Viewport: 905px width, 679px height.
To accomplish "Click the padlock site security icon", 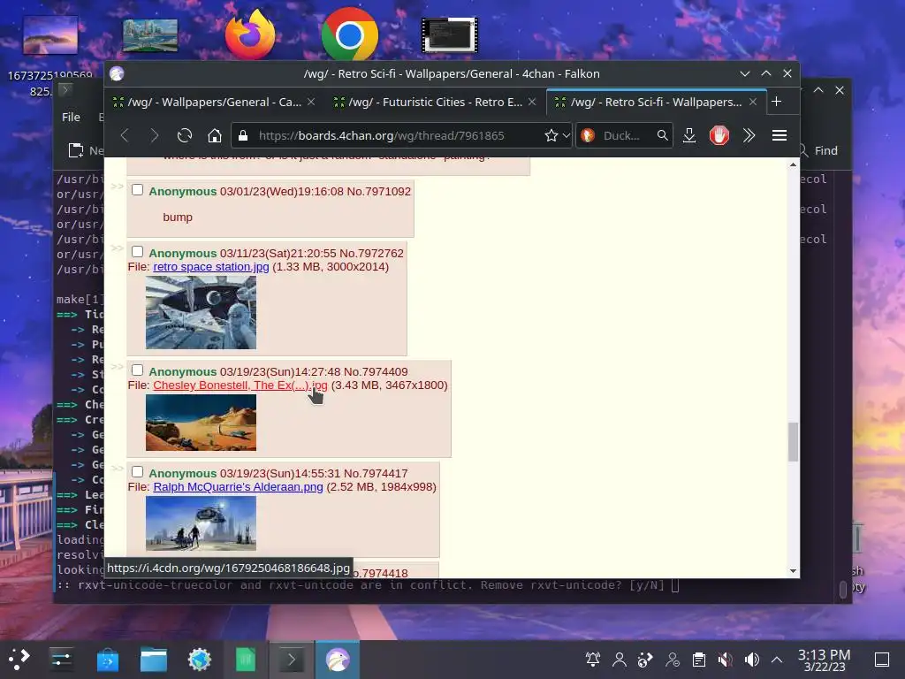I will point(243,135).
